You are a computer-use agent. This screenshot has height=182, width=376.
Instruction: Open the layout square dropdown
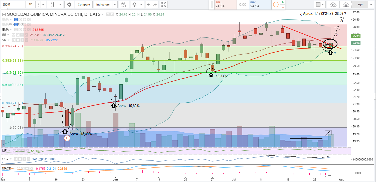pos(320,5)
